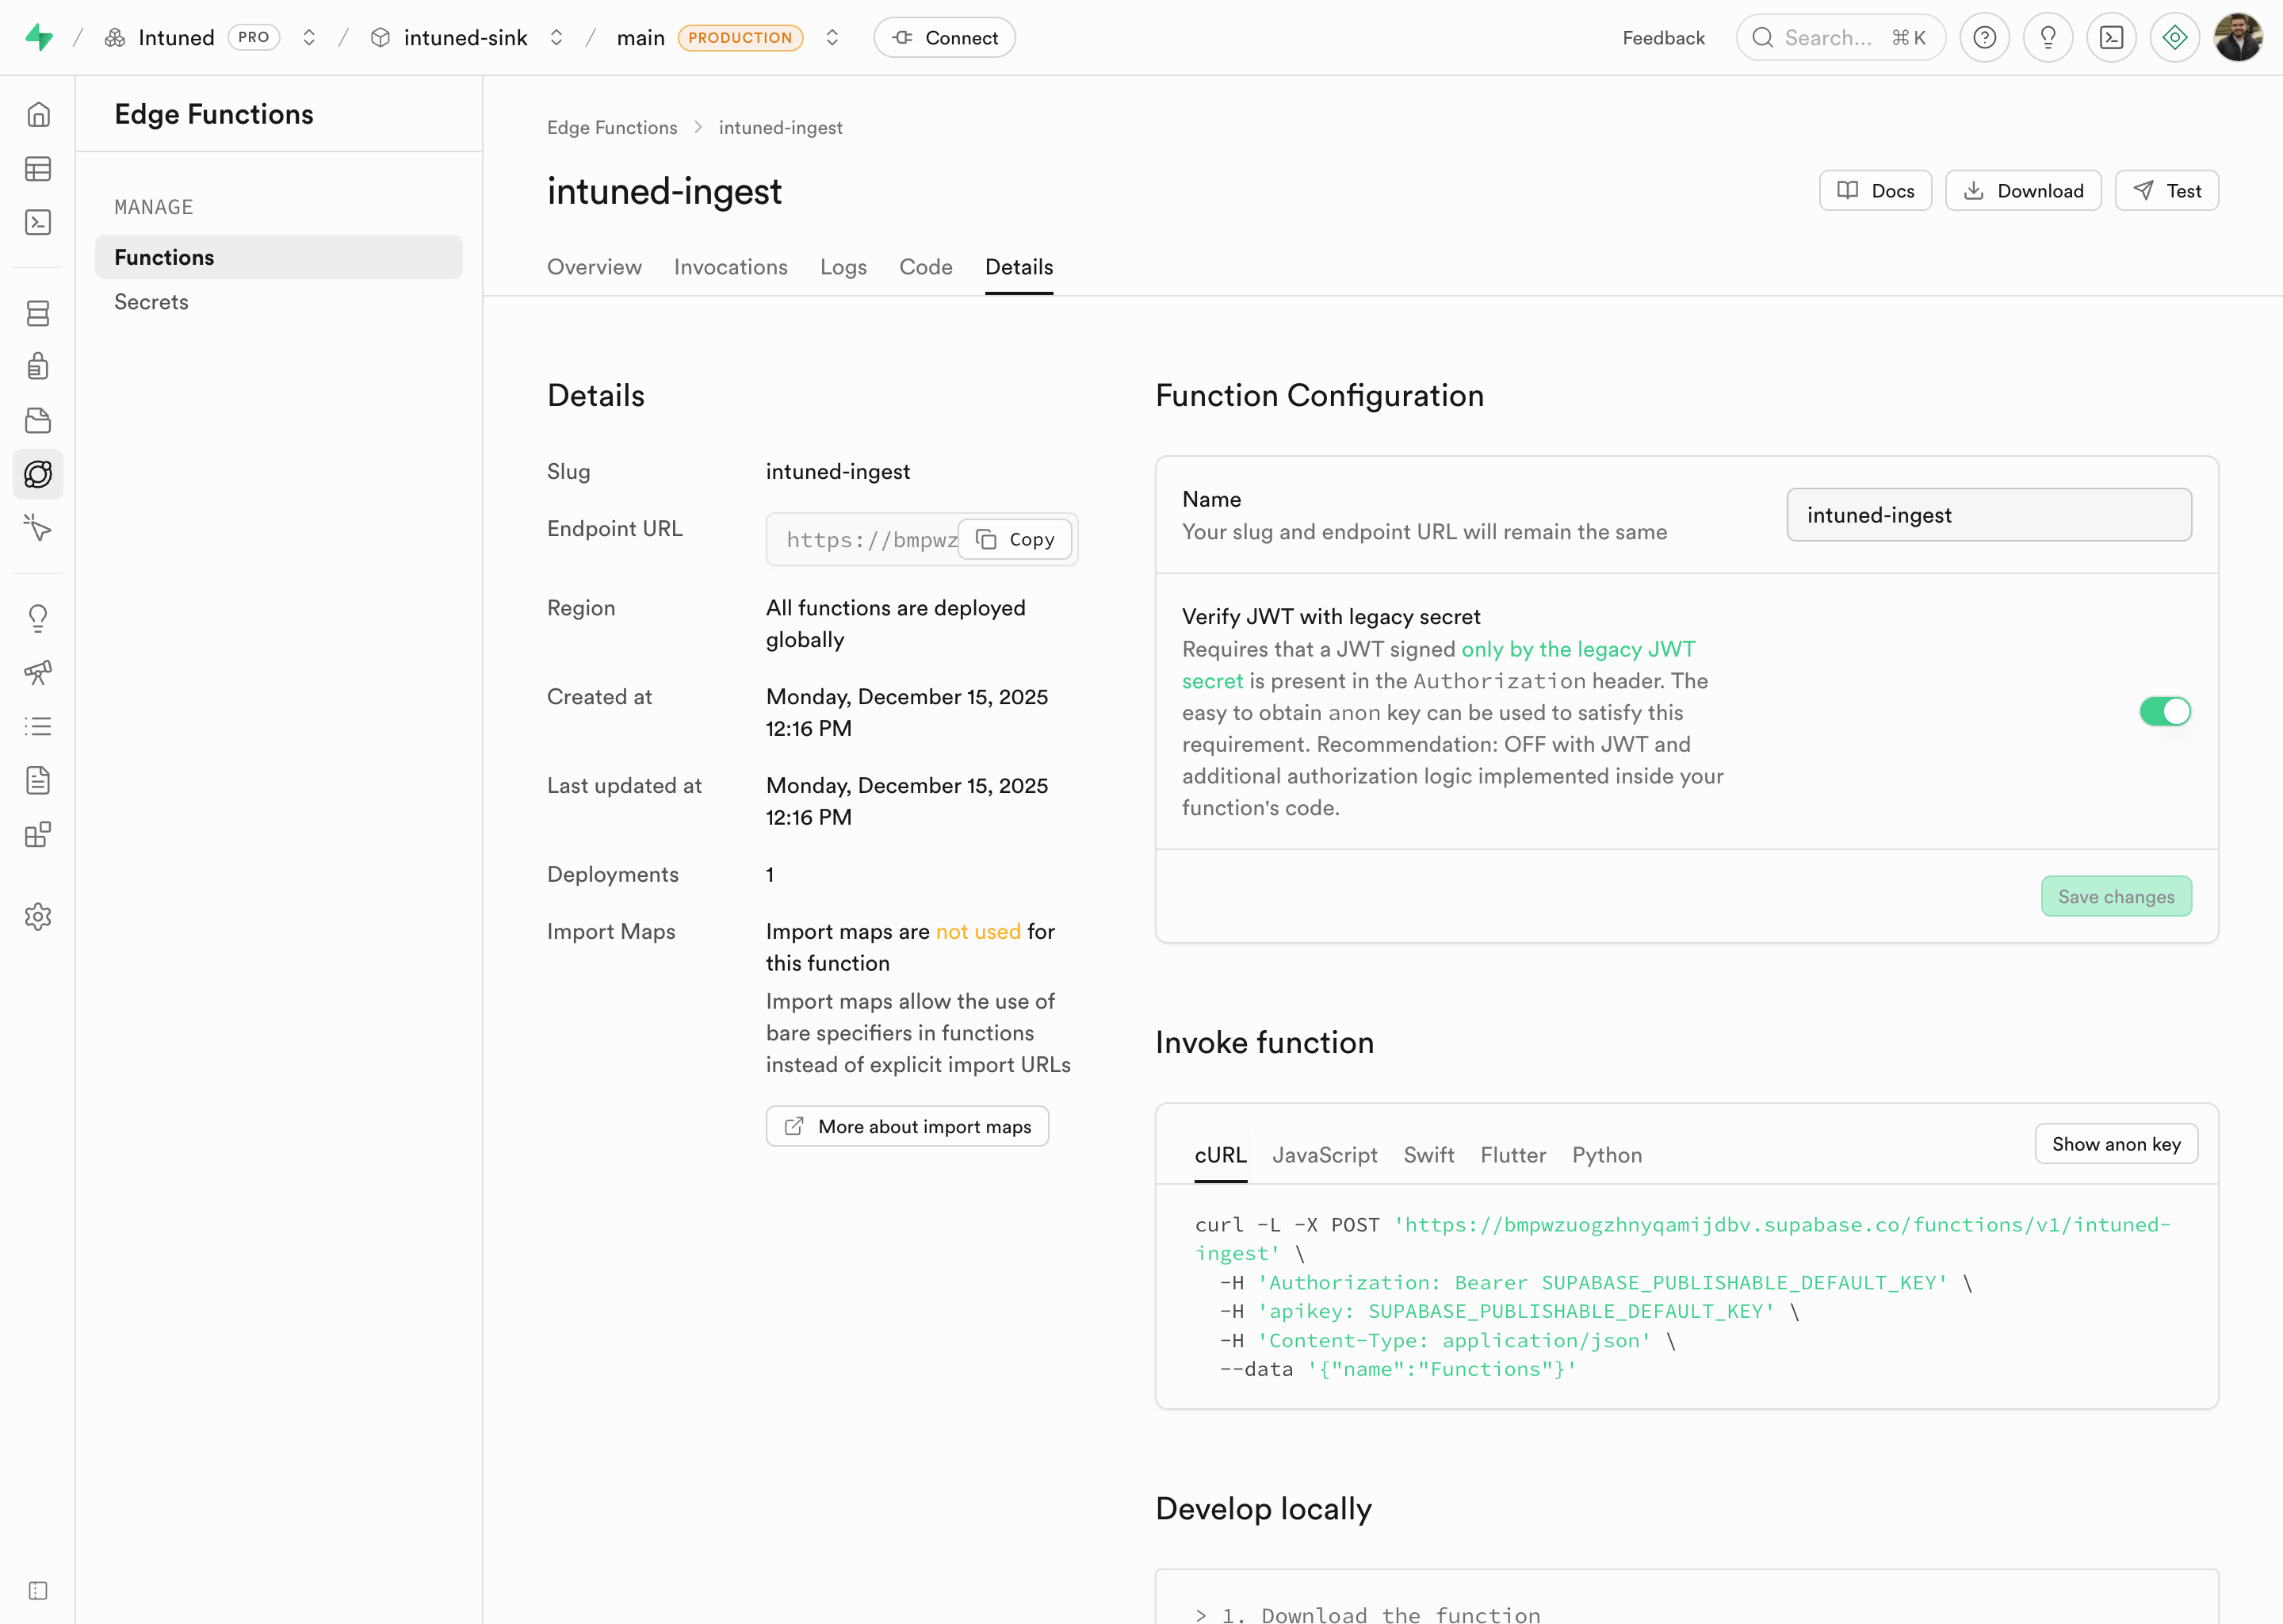The width and height of the screenshot is (2283, 1624).
Task: Switch to Logs tab
Action: pyautogui.click(x=843, y=267)
